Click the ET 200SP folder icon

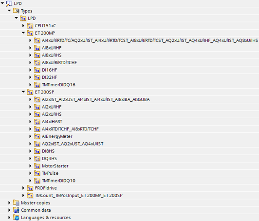coord(30,92)
